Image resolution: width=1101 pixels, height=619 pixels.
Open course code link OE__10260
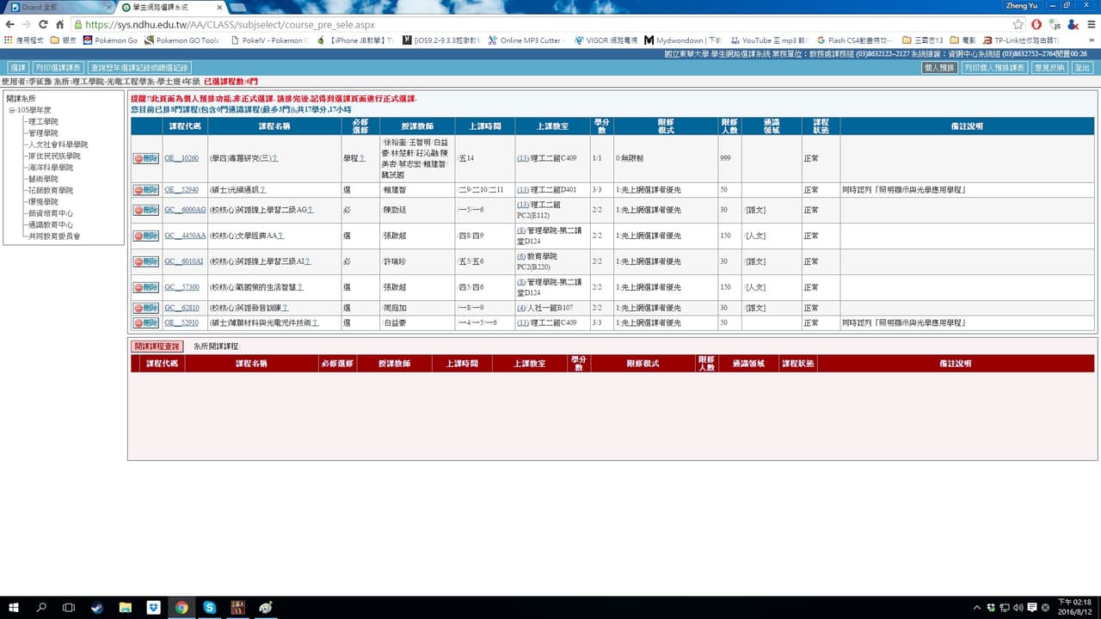[181, 158]
